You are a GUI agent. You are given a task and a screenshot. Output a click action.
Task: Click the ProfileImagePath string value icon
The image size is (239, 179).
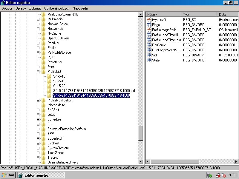149,30
